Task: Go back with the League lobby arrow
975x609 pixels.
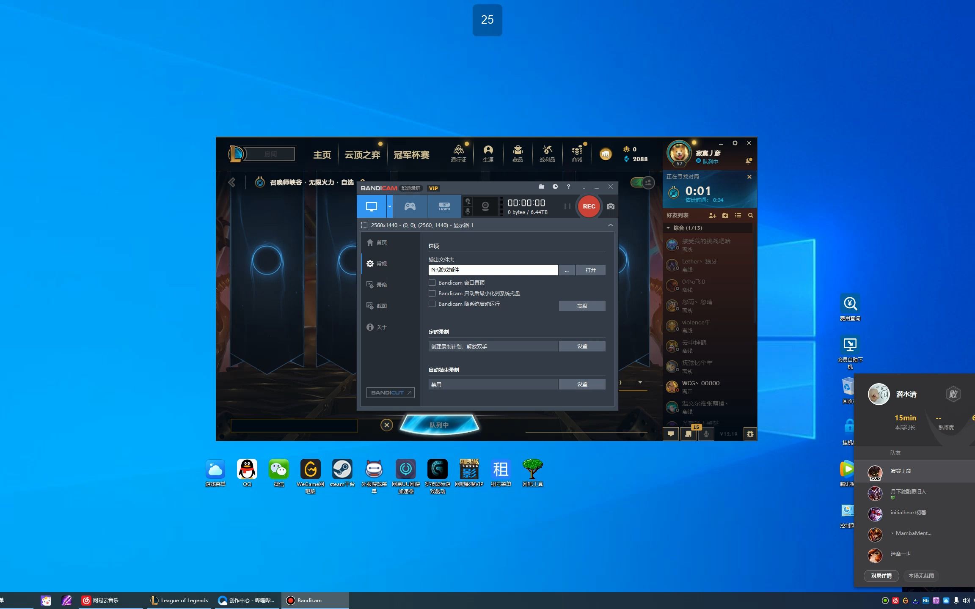Action: tap(231, 182)
